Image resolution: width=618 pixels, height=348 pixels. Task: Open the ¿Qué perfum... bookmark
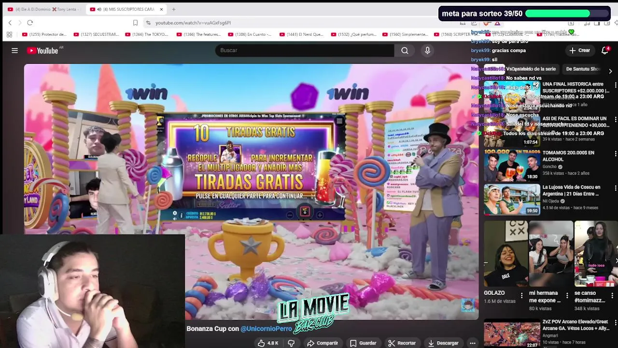354,34
